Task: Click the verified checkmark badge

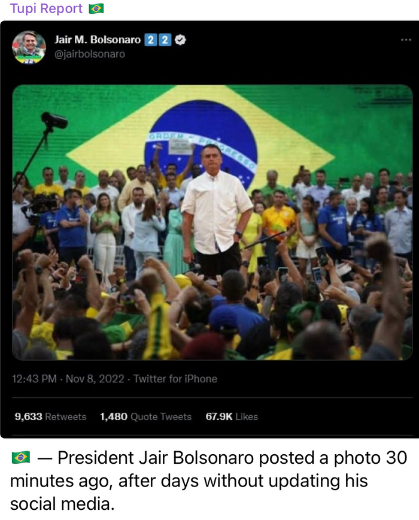Action: 180,40
